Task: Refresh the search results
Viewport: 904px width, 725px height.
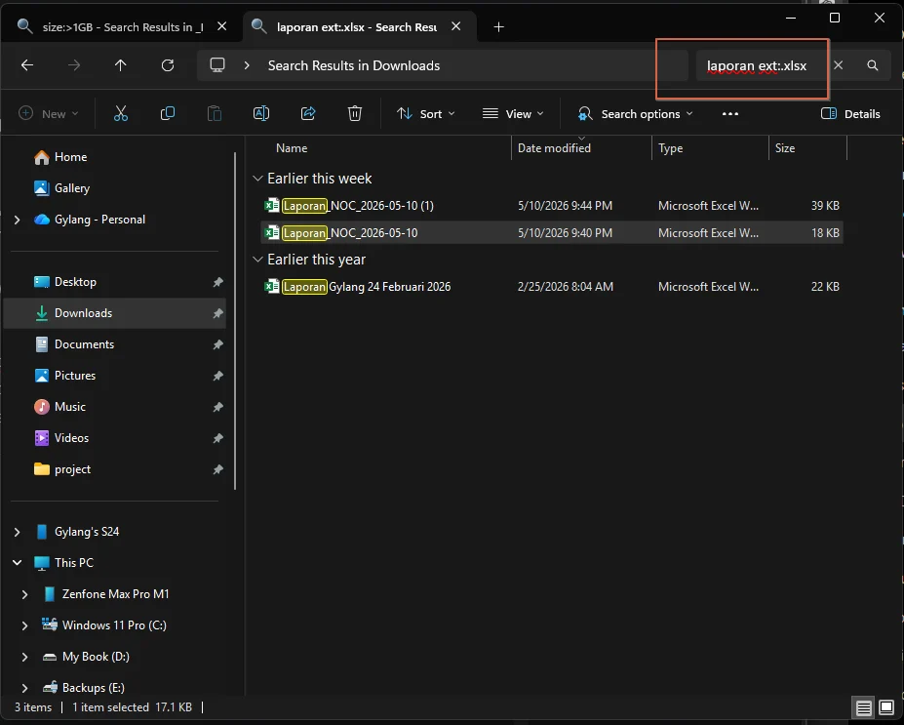Action: [x=168, y=65]
